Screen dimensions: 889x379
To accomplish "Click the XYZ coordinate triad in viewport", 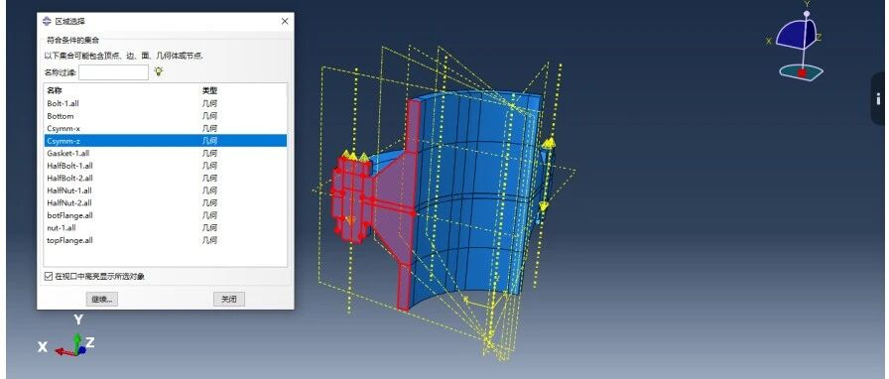I will pos(66,336).
